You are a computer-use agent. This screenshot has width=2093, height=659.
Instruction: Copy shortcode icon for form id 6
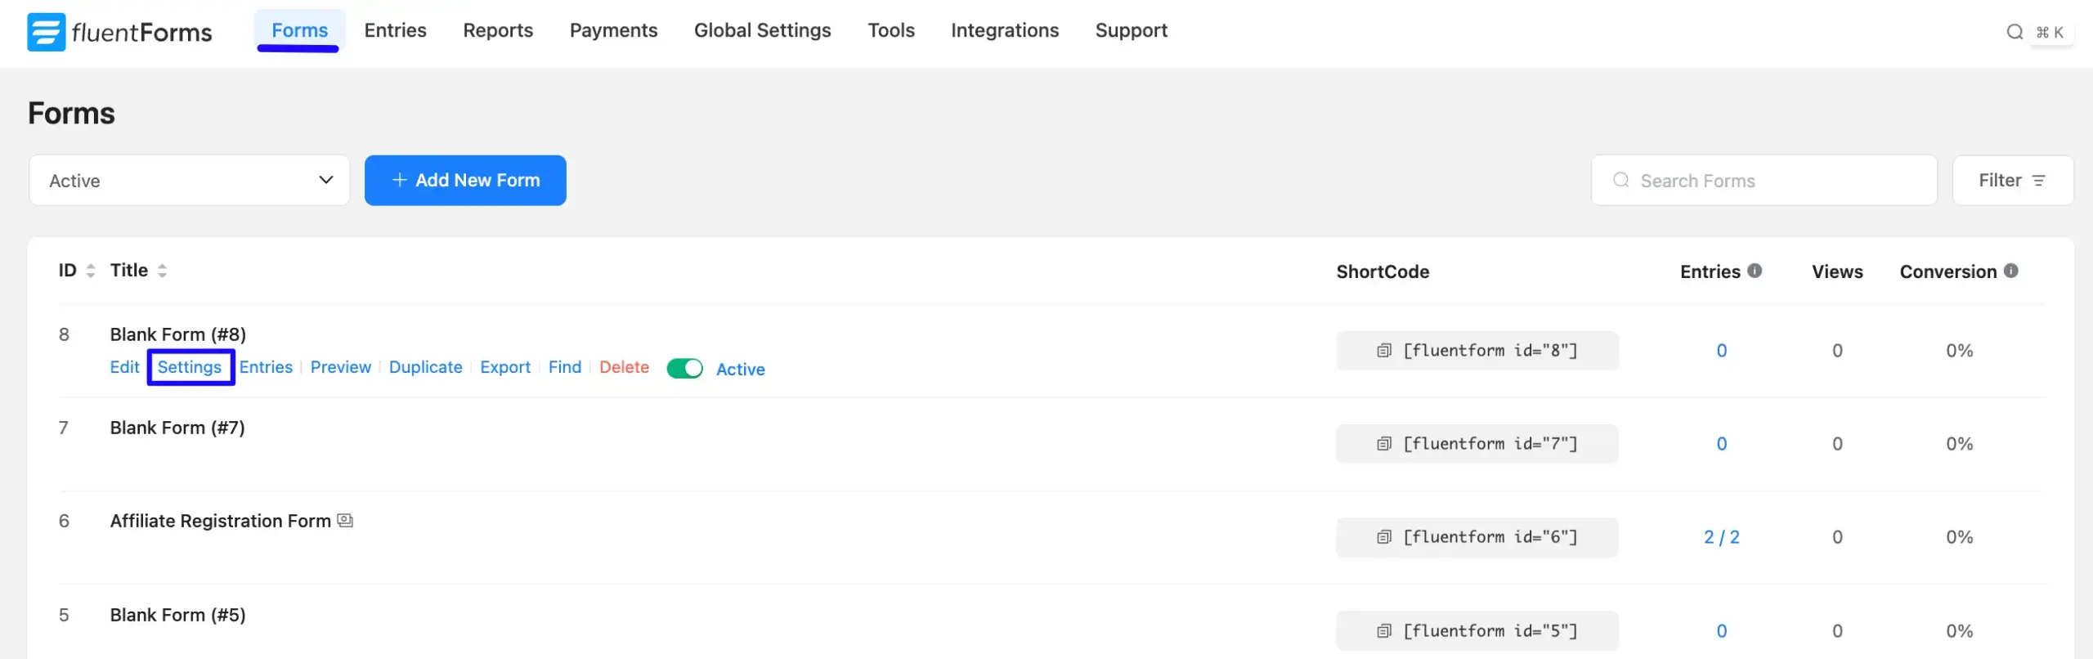coord(1383,537)
